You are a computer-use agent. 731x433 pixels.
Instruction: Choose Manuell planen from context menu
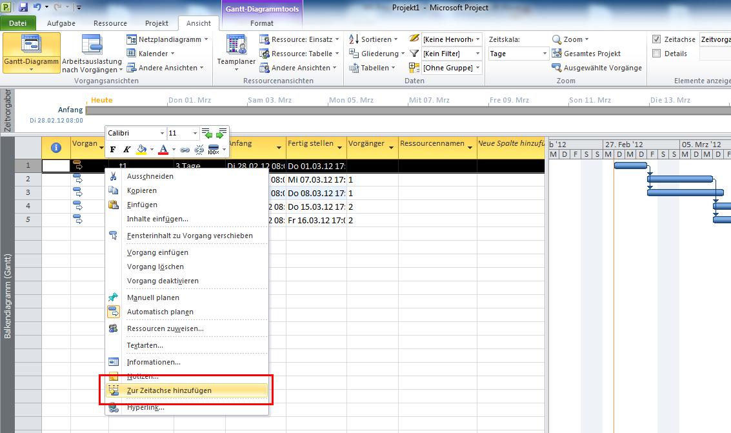point(187,297)
